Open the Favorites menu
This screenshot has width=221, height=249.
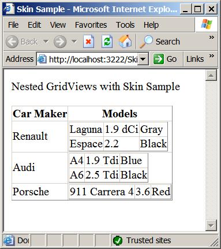pos(91,25)
